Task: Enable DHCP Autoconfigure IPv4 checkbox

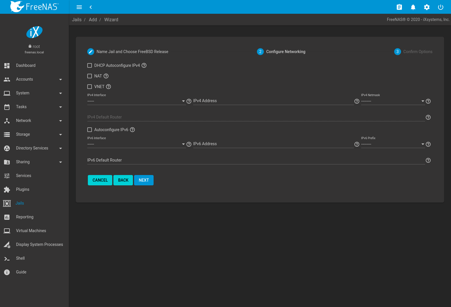Action: (x=90, y=65)
